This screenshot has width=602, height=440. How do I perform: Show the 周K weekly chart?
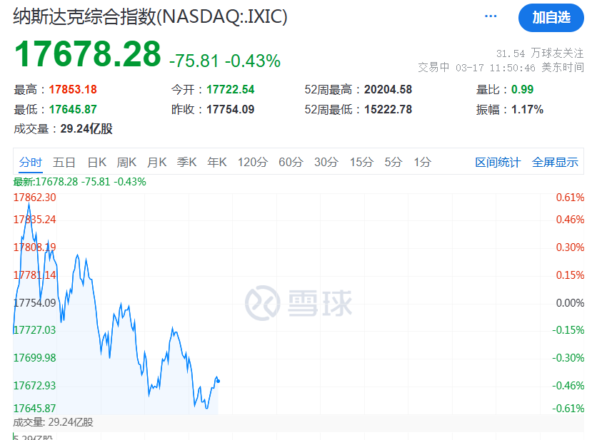coord(126,163)
